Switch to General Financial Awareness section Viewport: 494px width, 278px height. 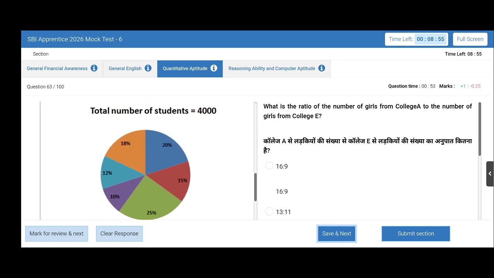62,69
